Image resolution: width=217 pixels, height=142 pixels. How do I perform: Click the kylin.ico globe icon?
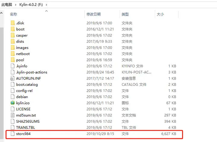(x=12, y=103)
